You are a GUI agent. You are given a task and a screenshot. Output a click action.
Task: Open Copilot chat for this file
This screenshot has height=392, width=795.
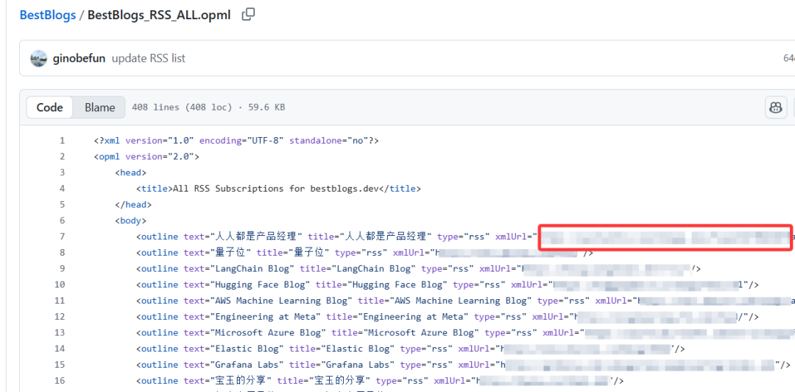[x=775, y=108]
